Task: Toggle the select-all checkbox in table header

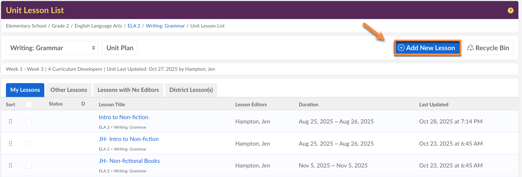Action: (29, 104)
